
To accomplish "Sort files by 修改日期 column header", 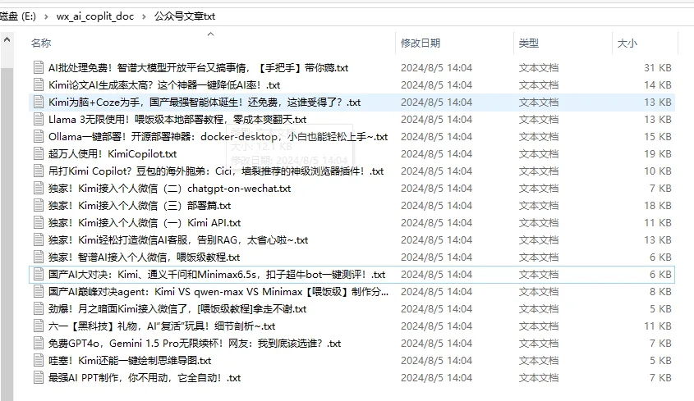I will click(421, 43).
